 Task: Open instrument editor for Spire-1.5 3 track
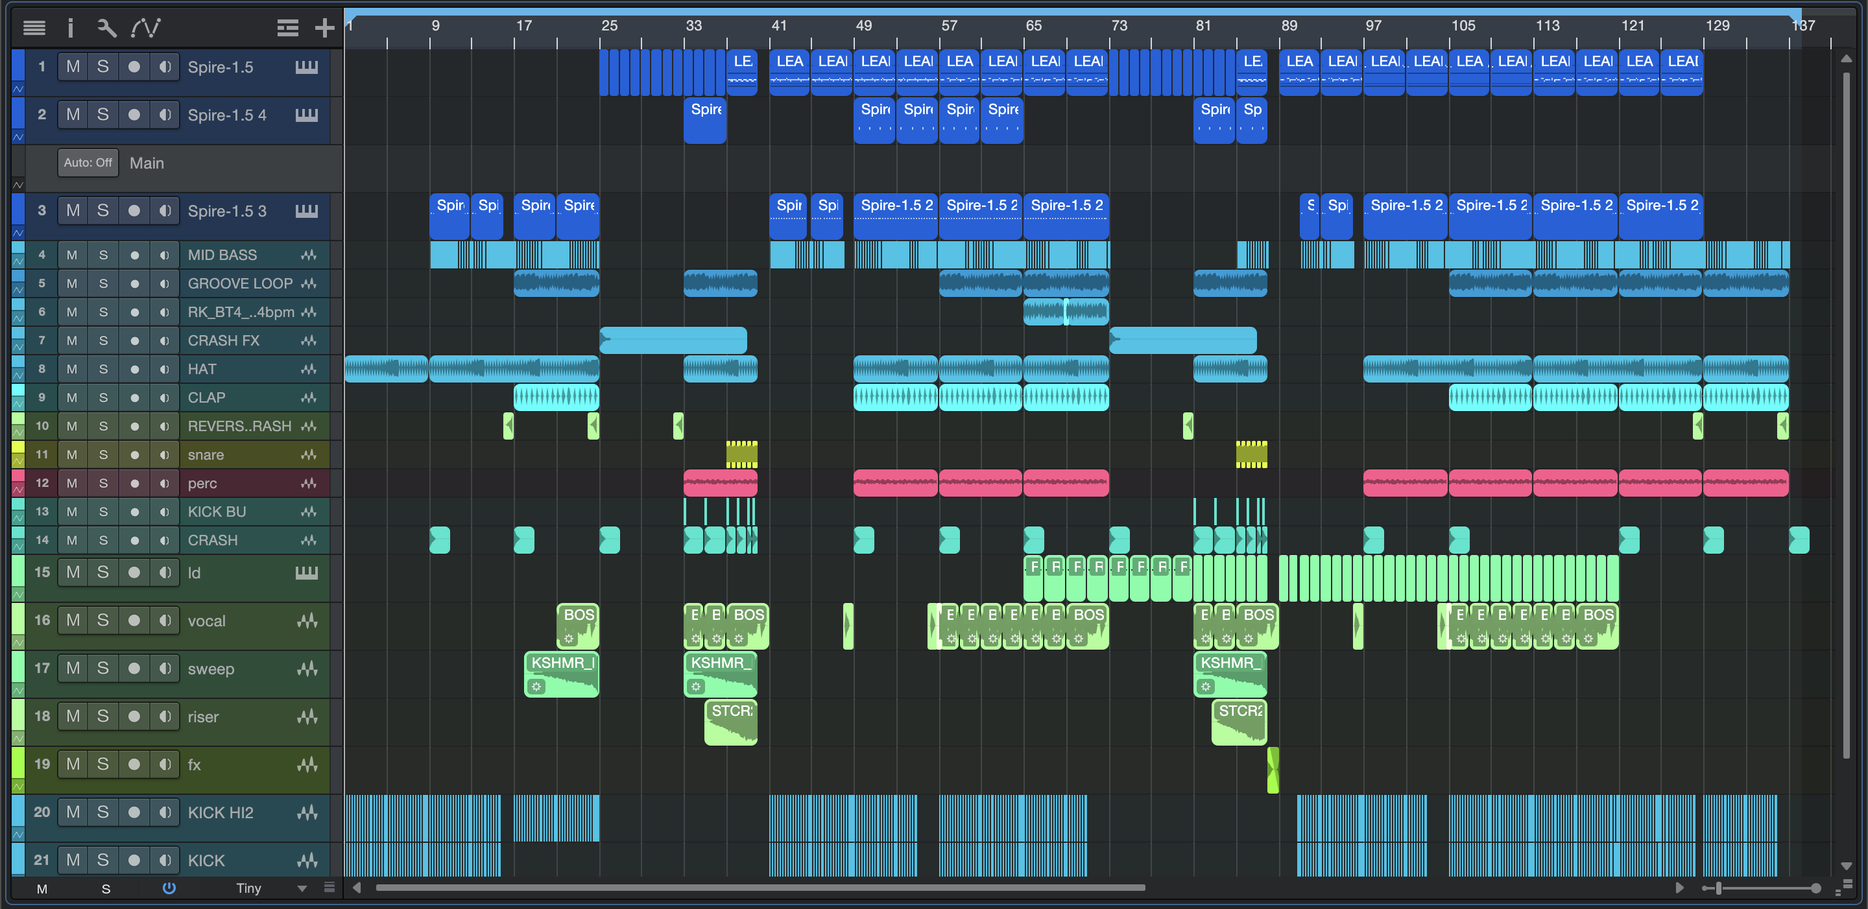coord(307,211)
